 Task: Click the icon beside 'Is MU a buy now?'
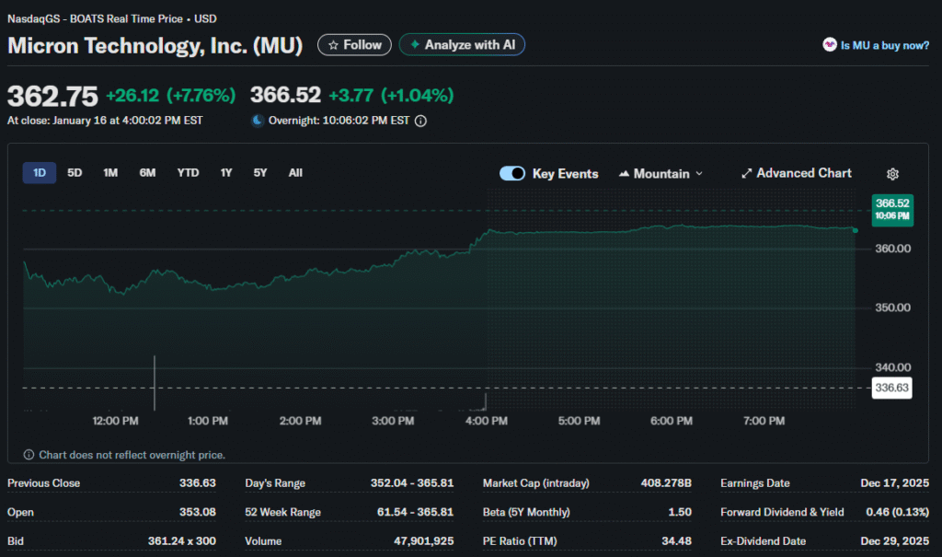click(829, 45)
